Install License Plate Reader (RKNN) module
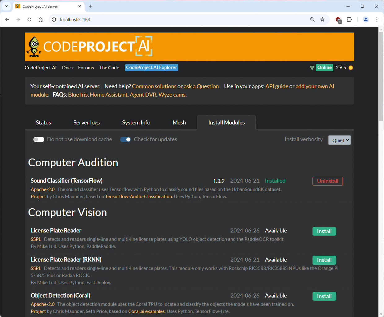 coord(324,260)
